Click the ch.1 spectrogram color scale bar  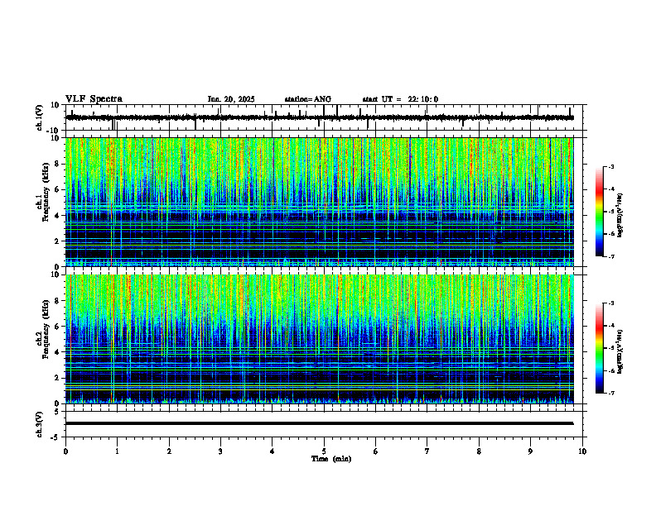pyautogui.click(x=600, y=212)
